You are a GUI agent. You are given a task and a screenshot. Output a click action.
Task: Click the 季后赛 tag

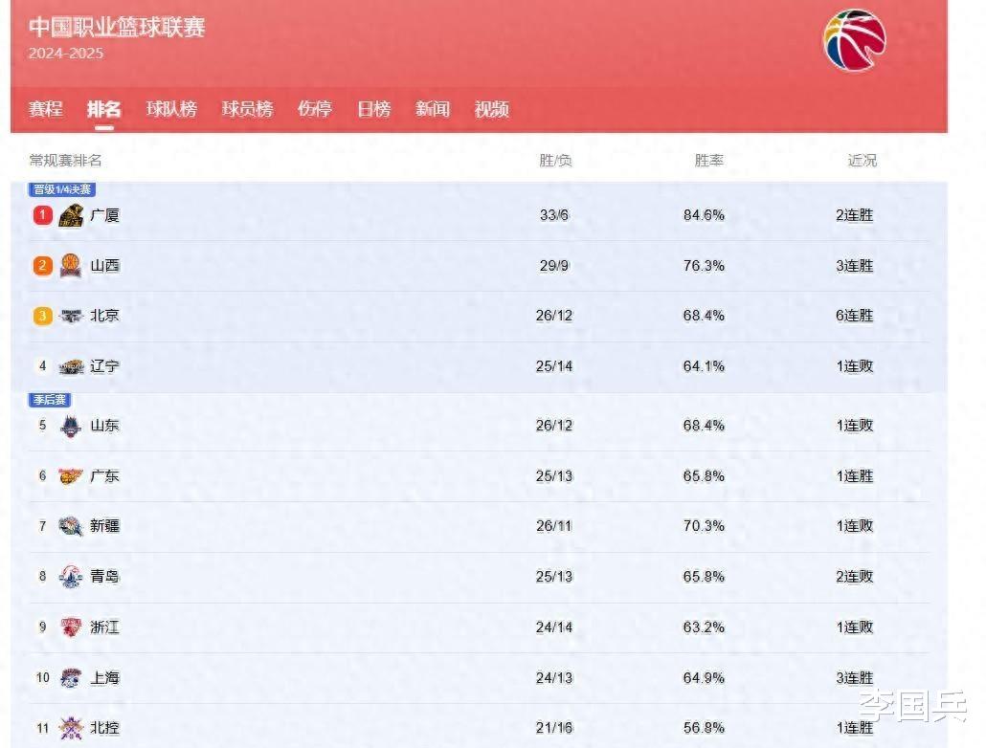click(x=50, y=400)
